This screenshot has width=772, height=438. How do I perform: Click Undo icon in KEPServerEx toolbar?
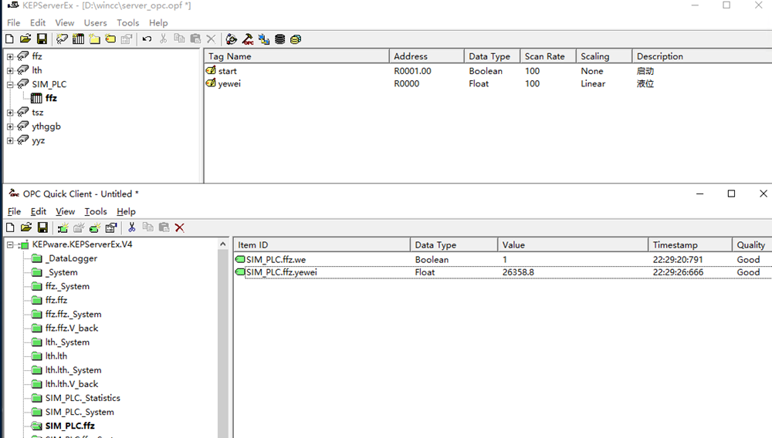(147, 39)
